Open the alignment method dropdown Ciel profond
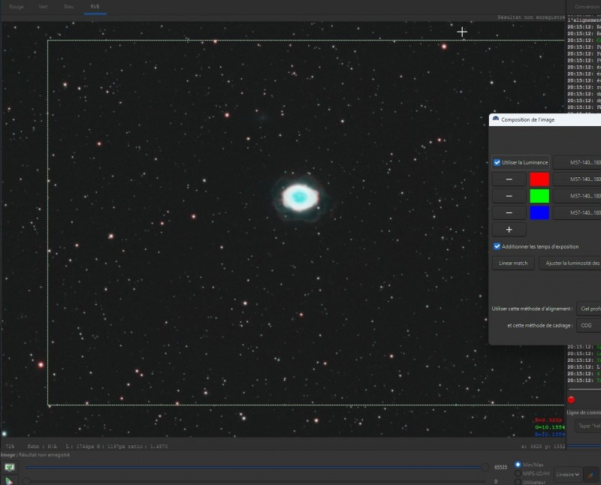The image size is (601, 485). 589,309
